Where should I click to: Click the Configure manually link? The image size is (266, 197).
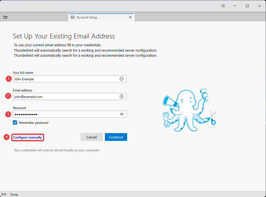[x=28, y=137]
